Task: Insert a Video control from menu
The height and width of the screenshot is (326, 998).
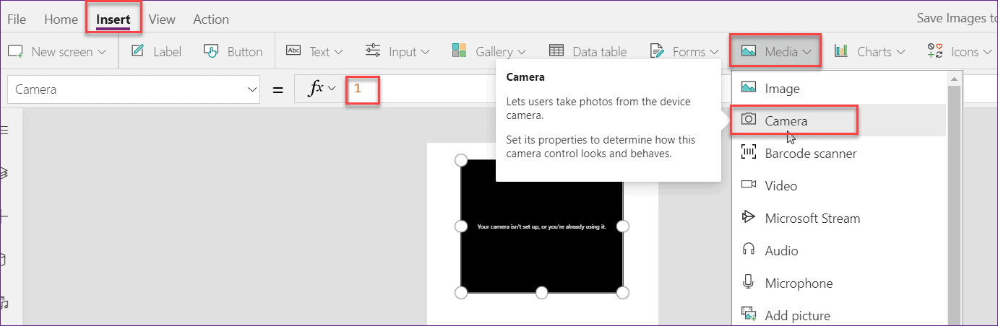Action: point(780,185)
